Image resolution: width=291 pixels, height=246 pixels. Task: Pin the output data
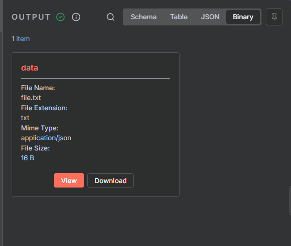pyautogui.click(x=274, y=17)
